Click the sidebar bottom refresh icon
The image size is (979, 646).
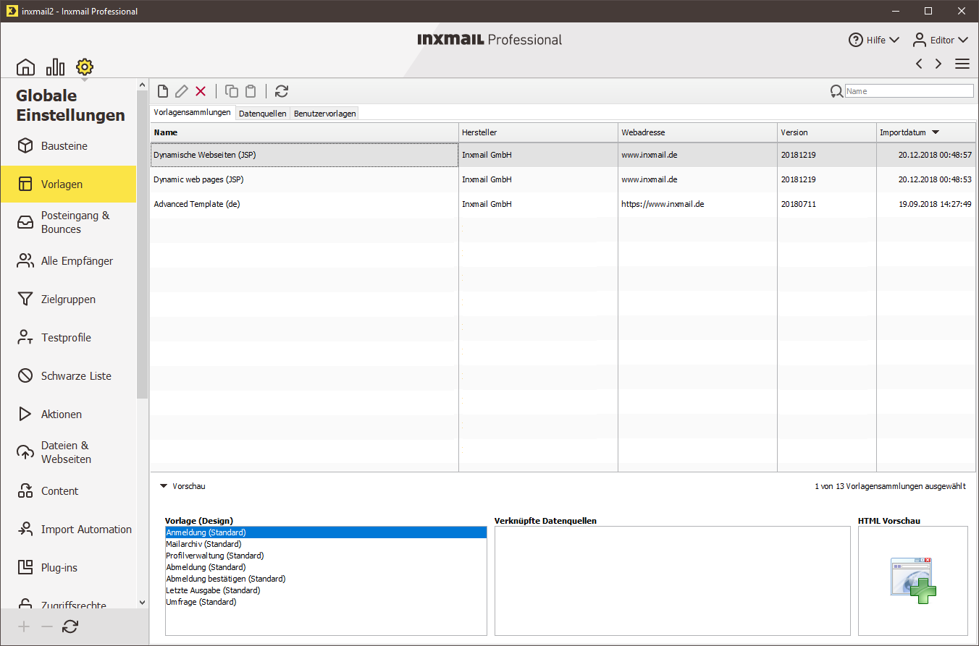tap(70, 627)
